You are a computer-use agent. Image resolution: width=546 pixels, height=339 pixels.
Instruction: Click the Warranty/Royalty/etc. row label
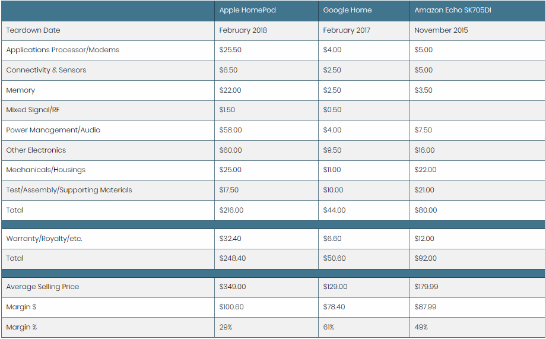coord(45,239)
